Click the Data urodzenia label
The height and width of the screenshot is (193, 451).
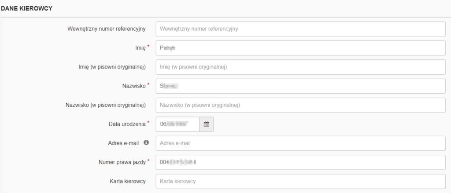127,124
